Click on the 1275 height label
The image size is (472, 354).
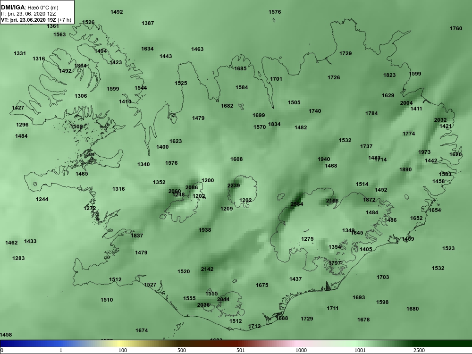[307, 239]
